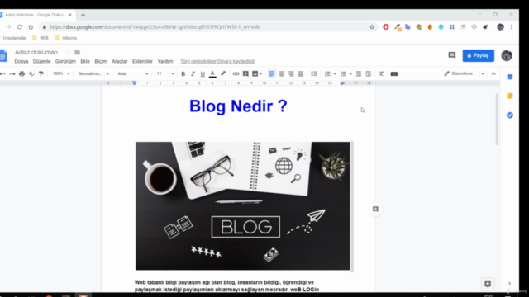Expand bulleted list style dropdown

350,74
